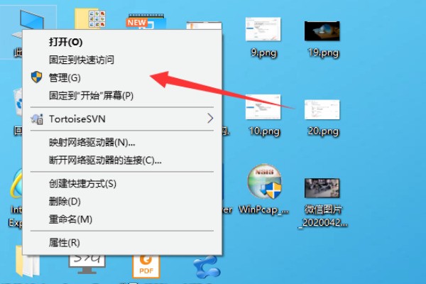Viewport: 426px width, 284px height.
Task: Click the 10.png file name label
Action: pyautogui.click(x=264, y=131)
